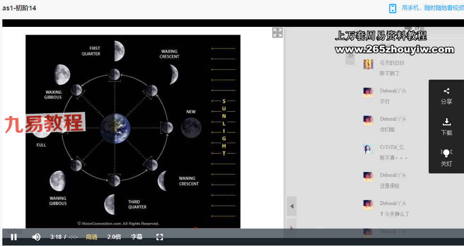Image resolution: width=464 pixels, height=246 pixels.
Task: Enter fullscreen from the control bar
Action: (159, 237)
